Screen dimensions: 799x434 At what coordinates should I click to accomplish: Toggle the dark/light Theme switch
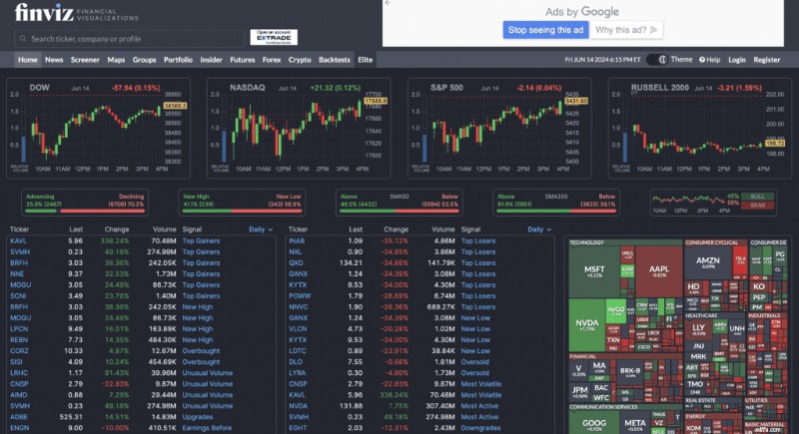click(658, 60)
